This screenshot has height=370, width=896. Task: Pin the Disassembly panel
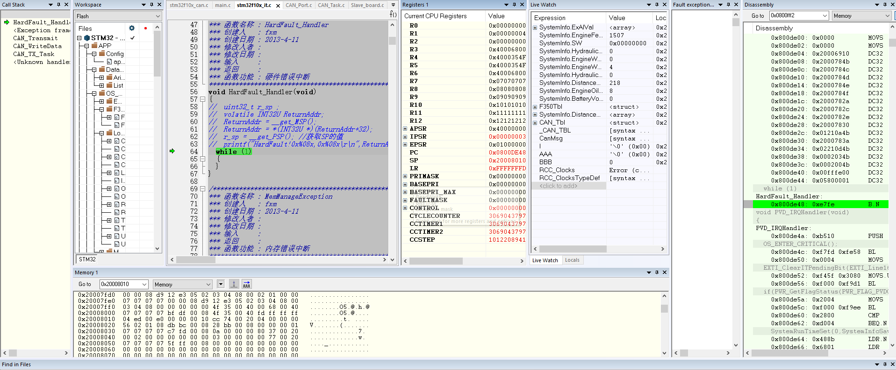[x=885, y=5]
